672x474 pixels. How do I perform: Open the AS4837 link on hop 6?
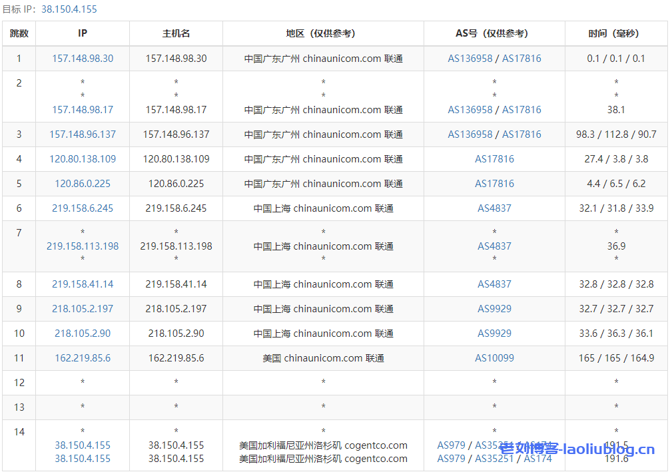pyautogui.click(x=494, y=208)
